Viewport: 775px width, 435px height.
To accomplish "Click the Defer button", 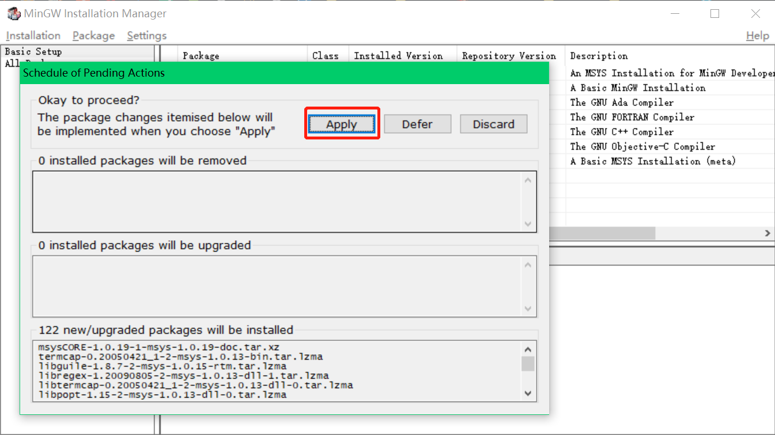I will 417,124.
